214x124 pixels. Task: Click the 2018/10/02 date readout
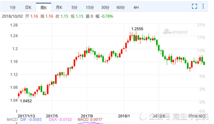tap(12, 16)
